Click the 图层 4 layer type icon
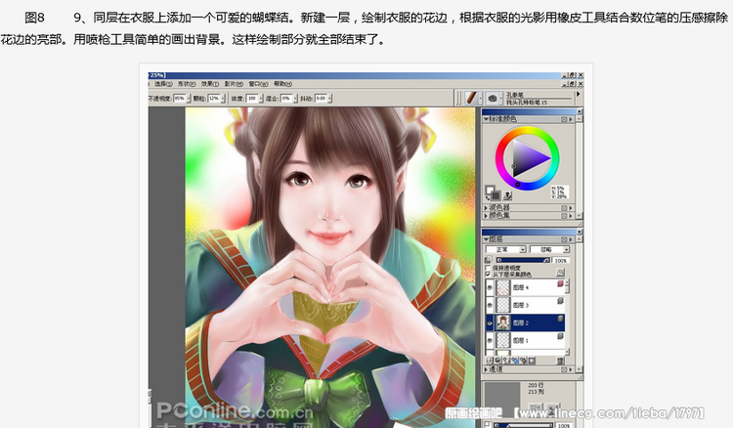Image resolution: width=733 pixels, height=428 pixels. click(560, 284)
